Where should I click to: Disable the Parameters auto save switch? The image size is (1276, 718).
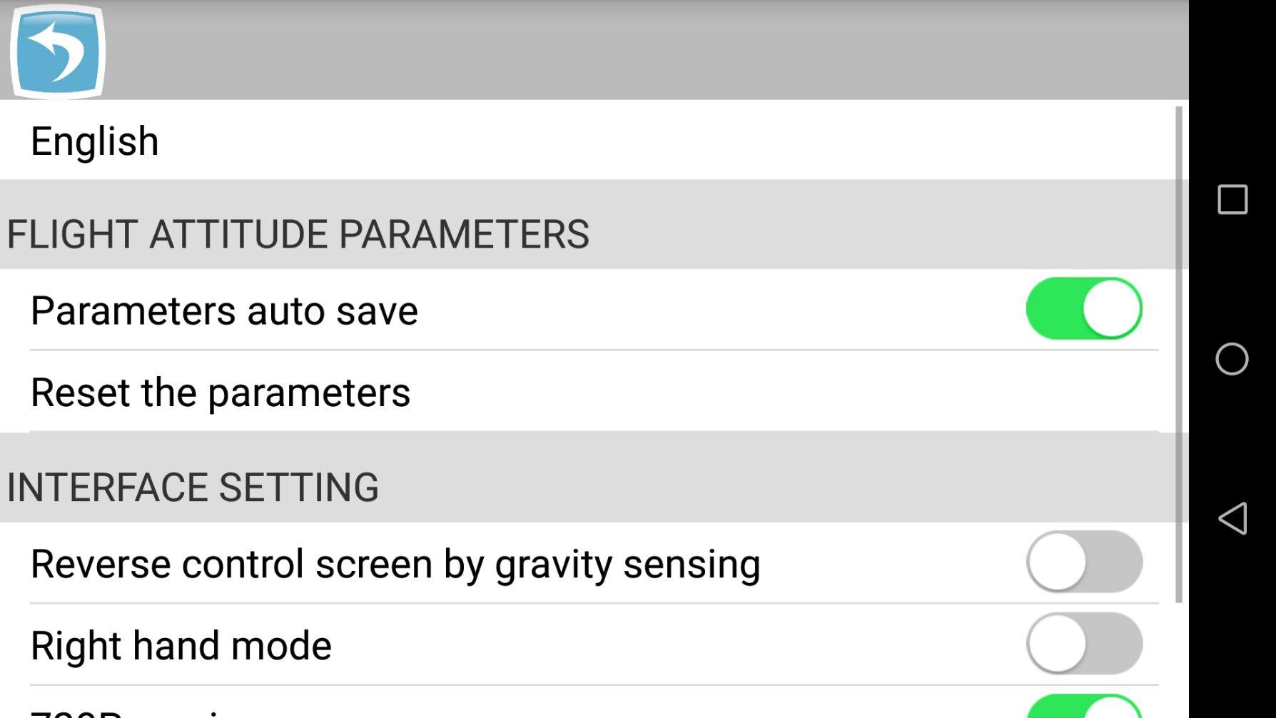click(1083, 309)
